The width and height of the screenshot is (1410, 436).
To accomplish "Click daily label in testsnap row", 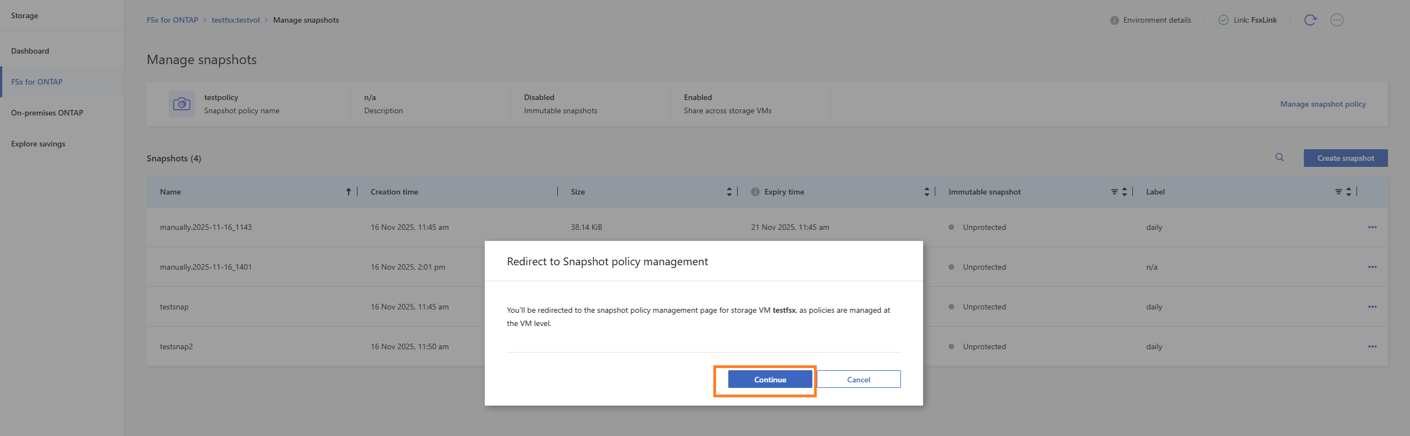I will tap(1154, 307).
